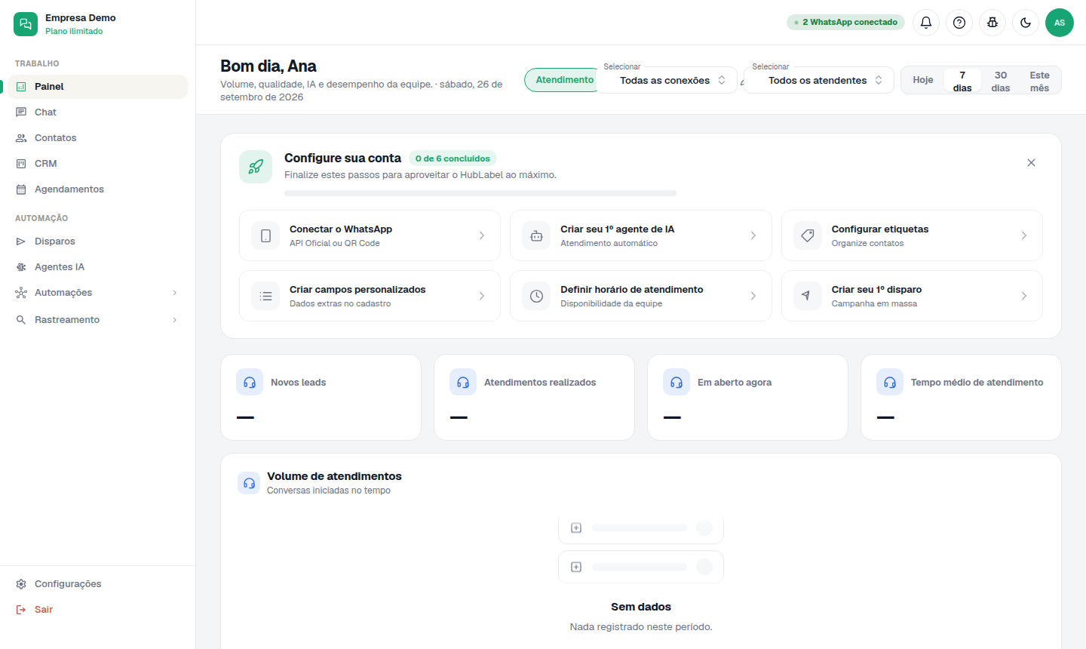Click the headset icon beside Volume de atendimentos

[x=249, y=483]
